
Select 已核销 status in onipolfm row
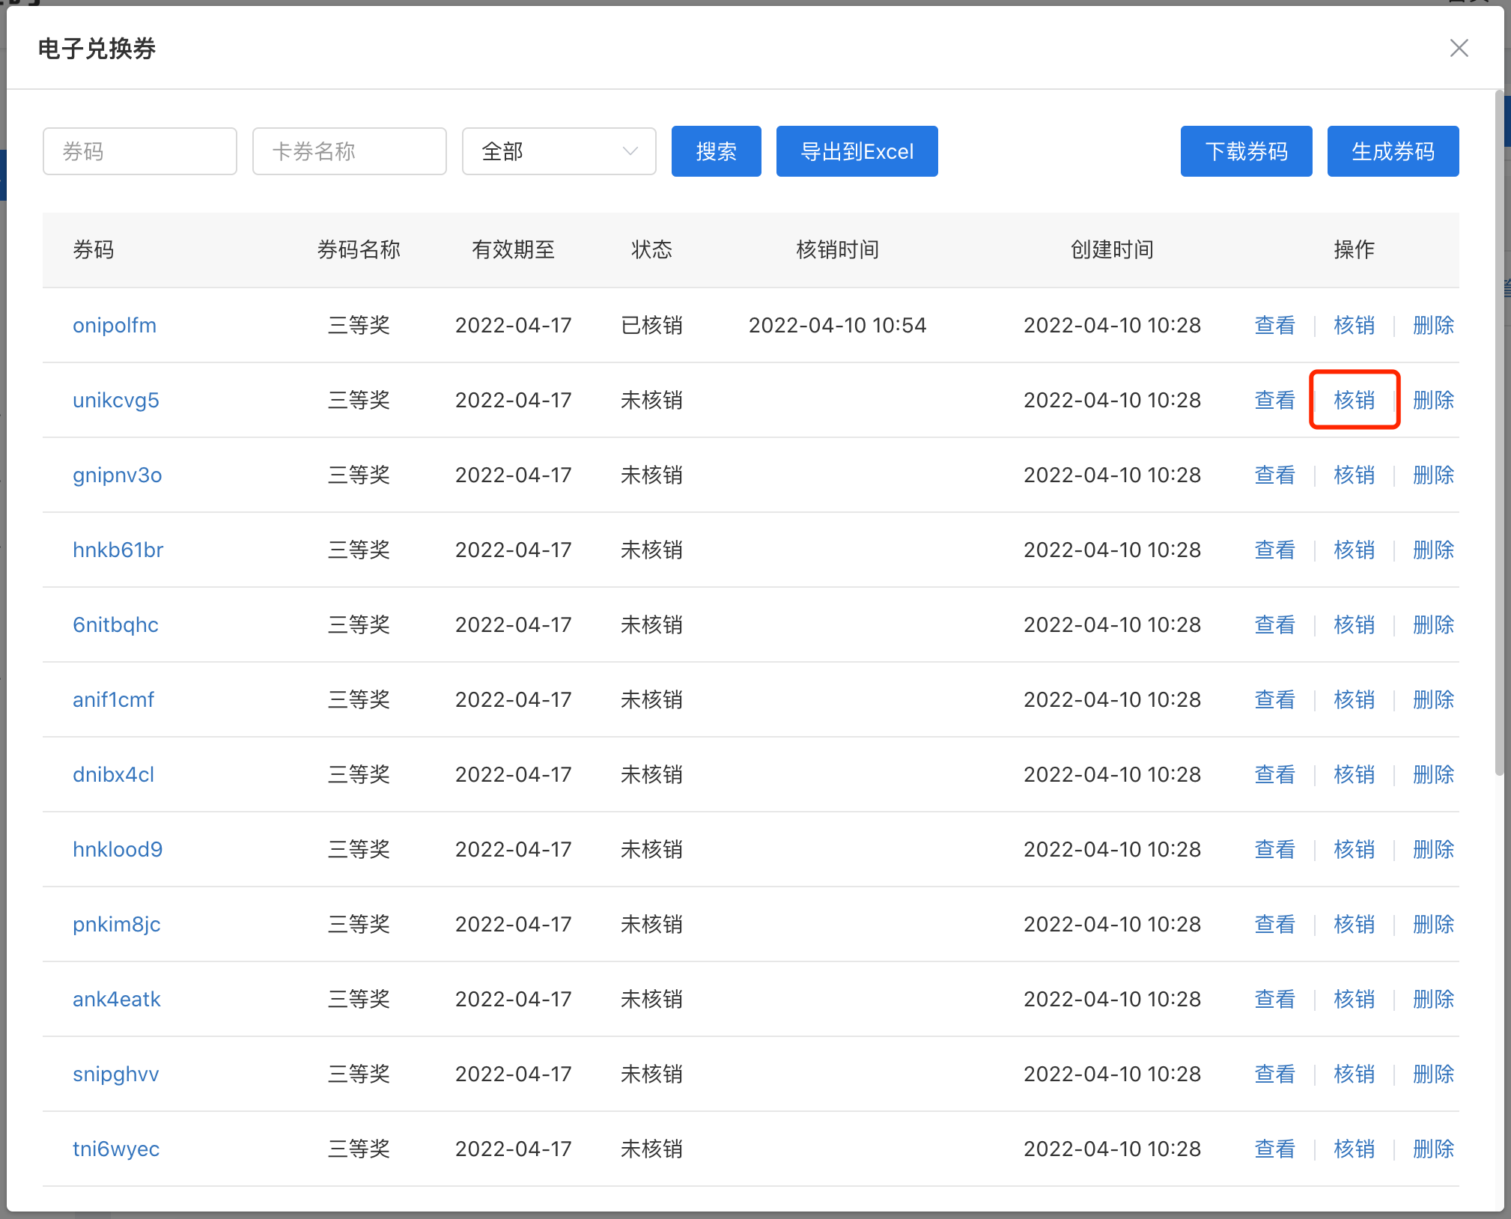tap(651, 325)
